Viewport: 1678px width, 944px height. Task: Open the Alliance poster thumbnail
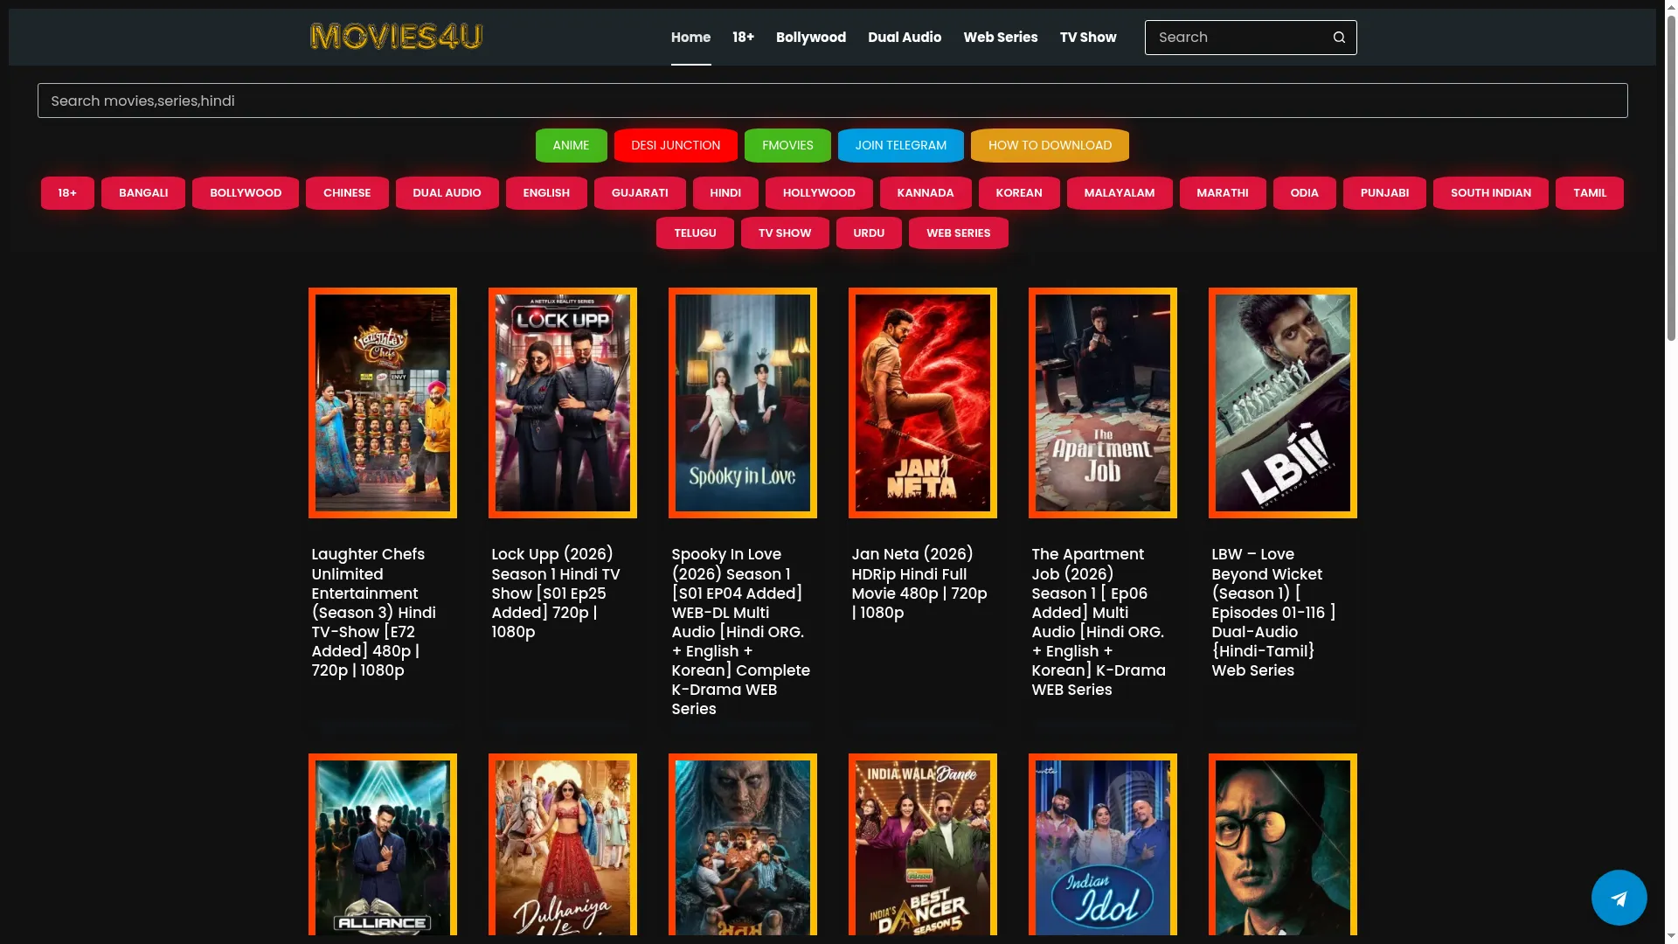(x=383, y=845)
